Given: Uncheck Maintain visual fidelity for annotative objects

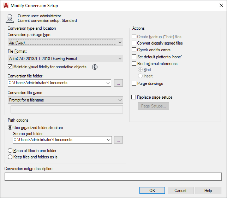Looking at the screenshot, I should tap(10, 67).
